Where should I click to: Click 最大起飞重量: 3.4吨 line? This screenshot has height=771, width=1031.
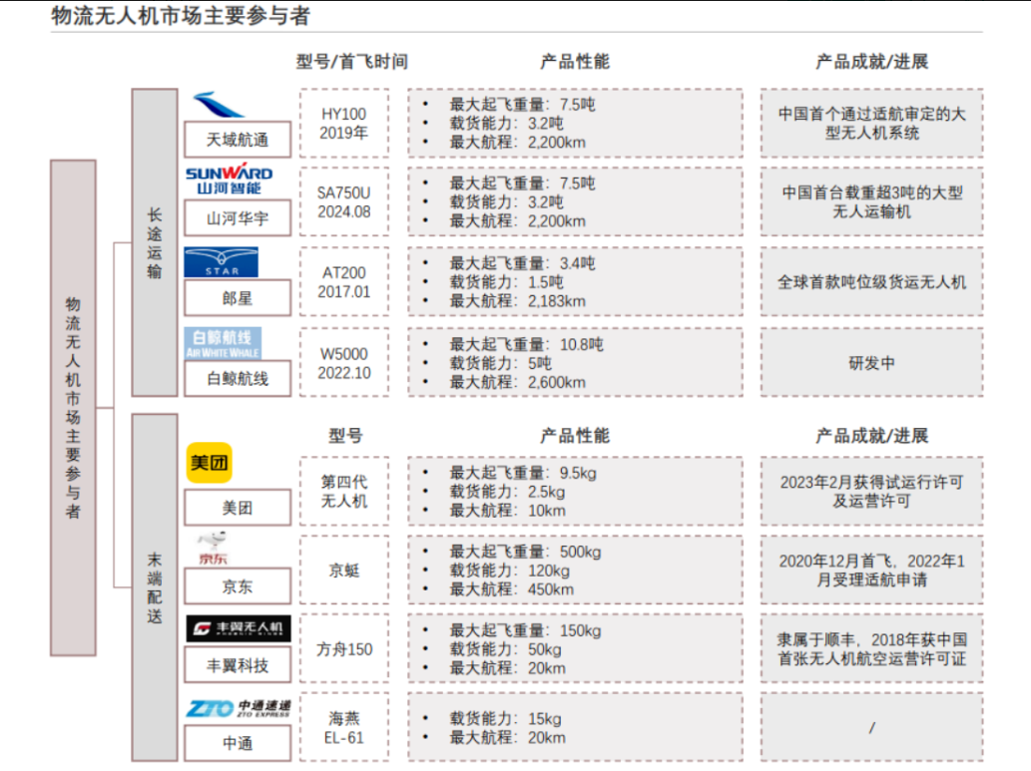[522, 263]
